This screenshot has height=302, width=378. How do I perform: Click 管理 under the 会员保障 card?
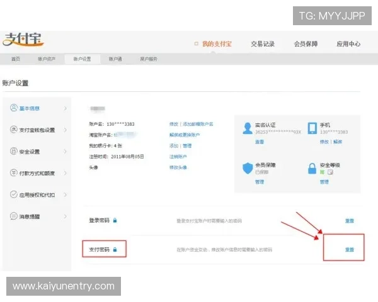click(x=260, y=182)
